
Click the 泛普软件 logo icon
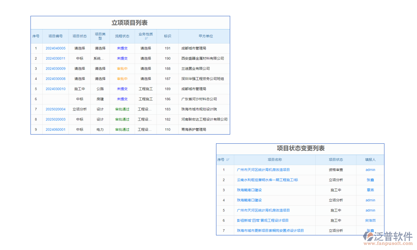369,236
